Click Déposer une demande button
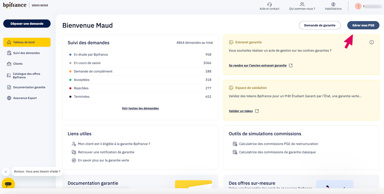Viewport: 384px width, 194px height. click(27, 24)
